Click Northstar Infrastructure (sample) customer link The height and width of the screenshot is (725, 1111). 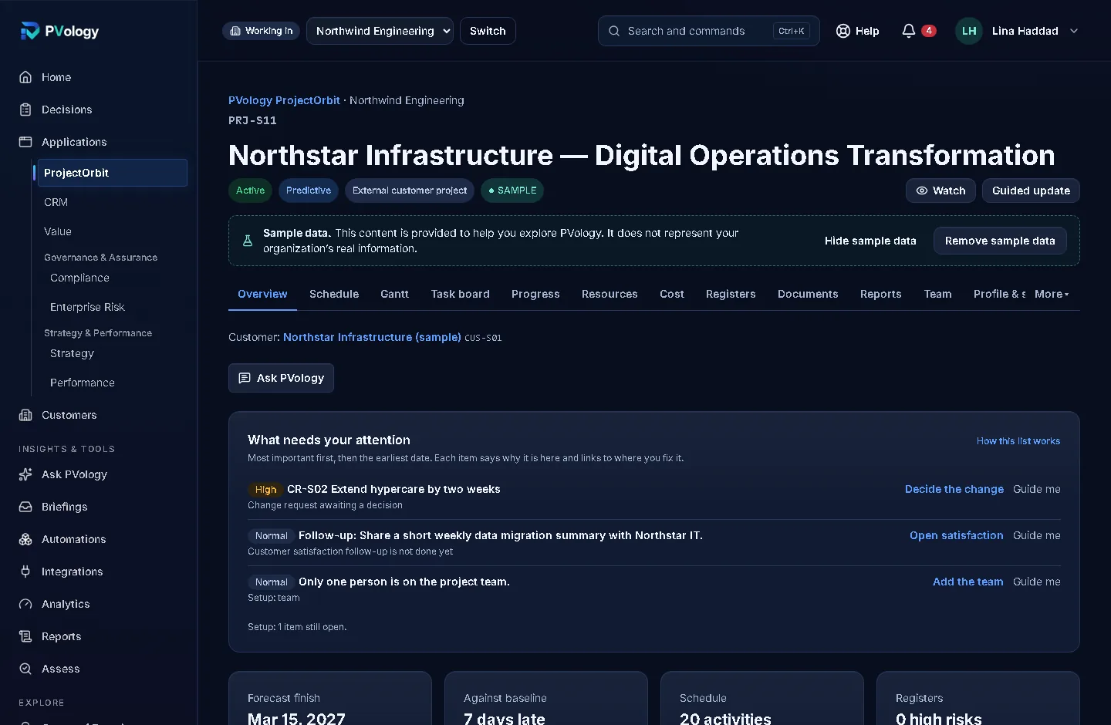(x=372, y=337)
